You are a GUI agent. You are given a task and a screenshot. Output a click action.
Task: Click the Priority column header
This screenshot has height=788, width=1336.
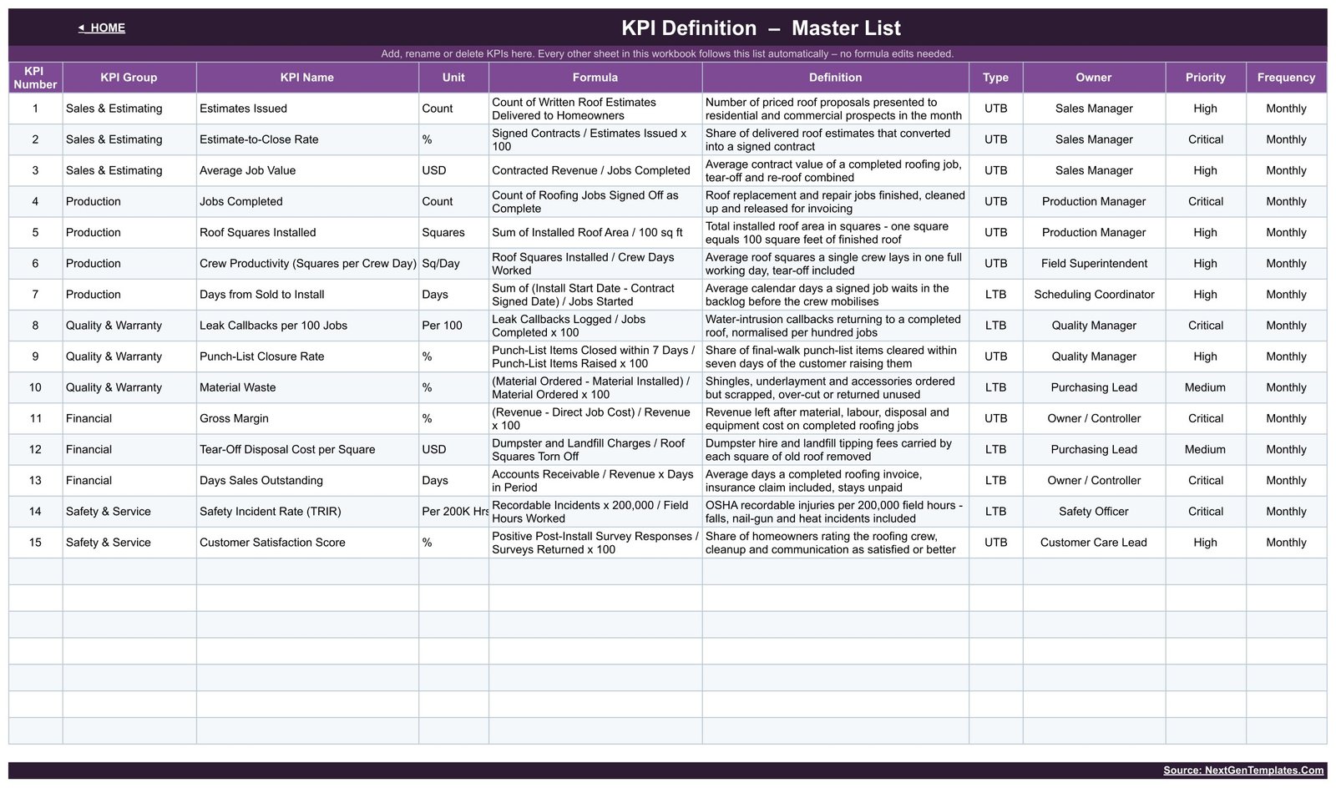pyautogui.click(x=1206, y=77)
